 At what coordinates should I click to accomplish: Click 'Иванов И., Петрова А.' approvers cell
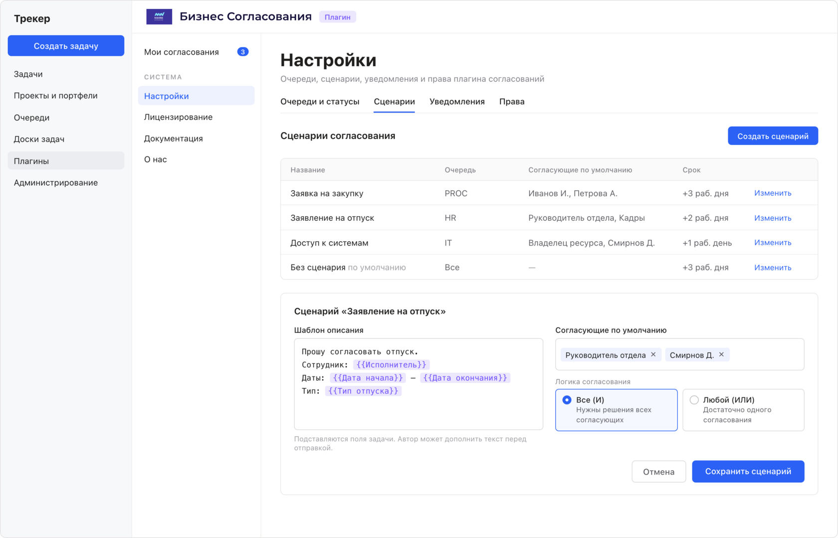573,193
